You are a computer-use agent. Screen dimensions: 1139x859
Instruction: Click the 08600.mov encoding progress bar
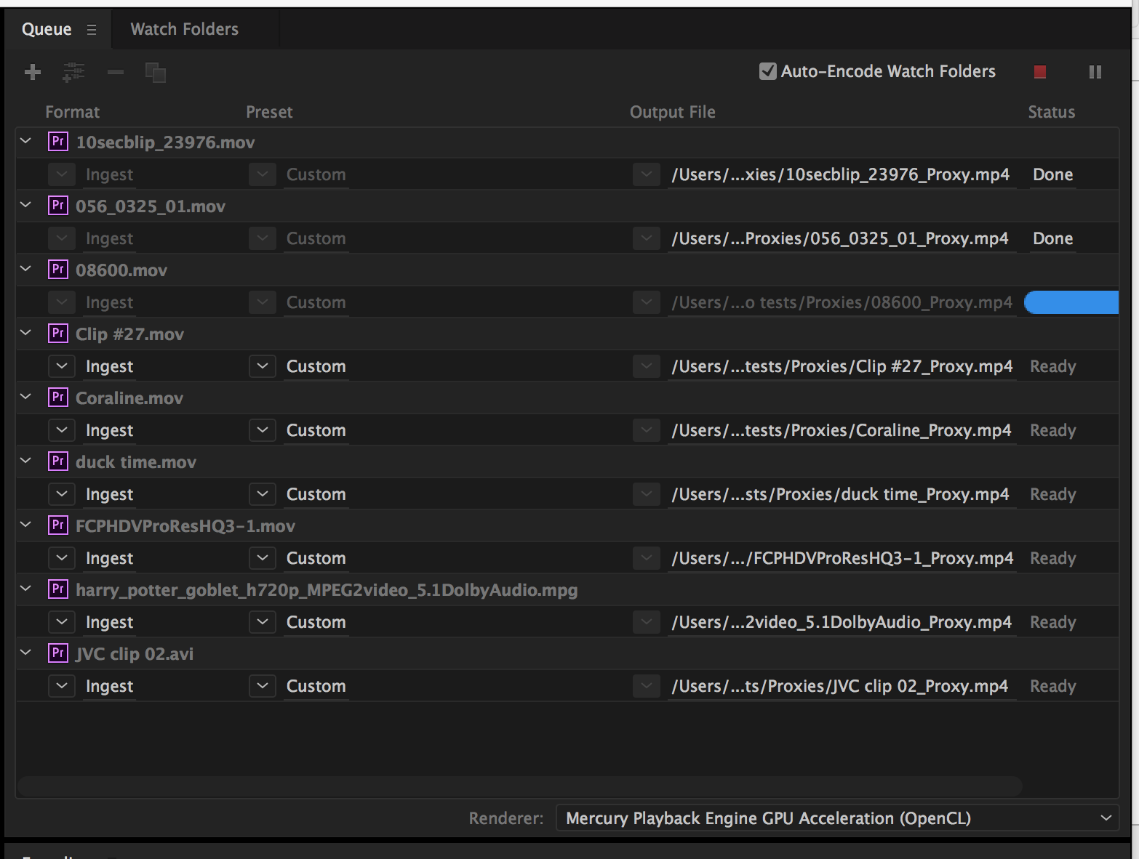tap(1071, 302)
